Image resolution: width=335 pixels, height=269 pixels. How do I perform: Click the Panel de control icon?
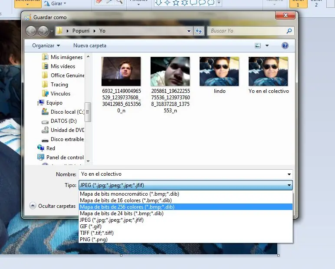(x=41, y=157)
